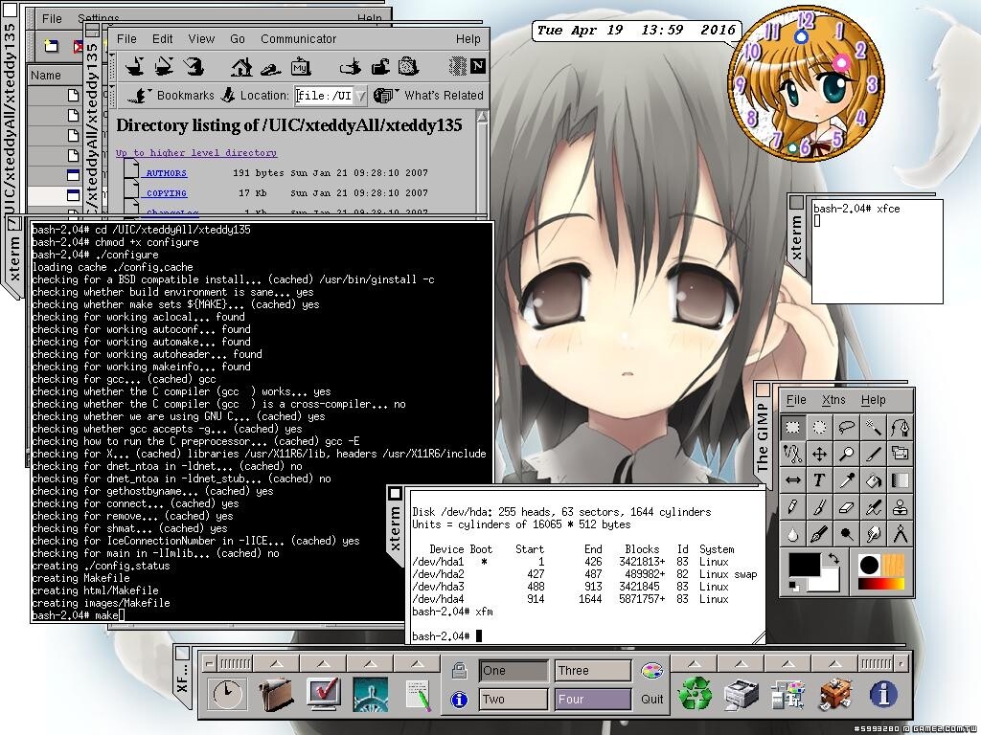Switch to workspace Two
This screenshot has height=735, width=981.
[x=514, y=700]
